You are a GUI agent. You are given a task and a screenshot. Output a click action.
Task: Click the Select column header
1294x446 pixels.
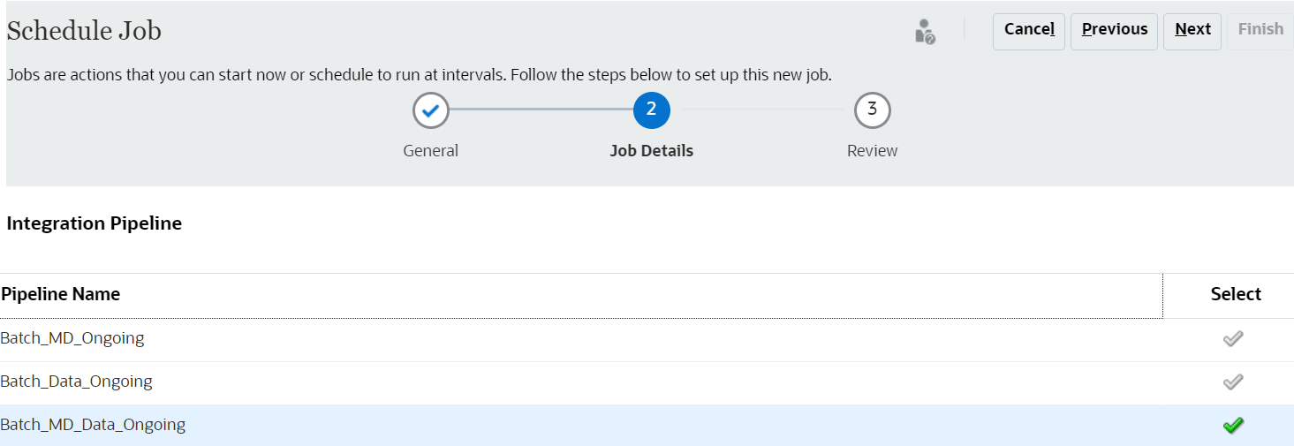tap(1235, 295)
